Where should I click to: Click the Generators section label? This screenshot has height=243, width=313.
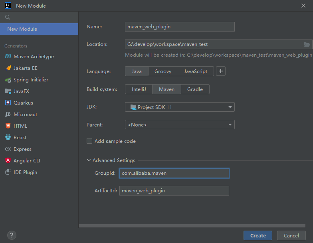click(x=16, y=46)
